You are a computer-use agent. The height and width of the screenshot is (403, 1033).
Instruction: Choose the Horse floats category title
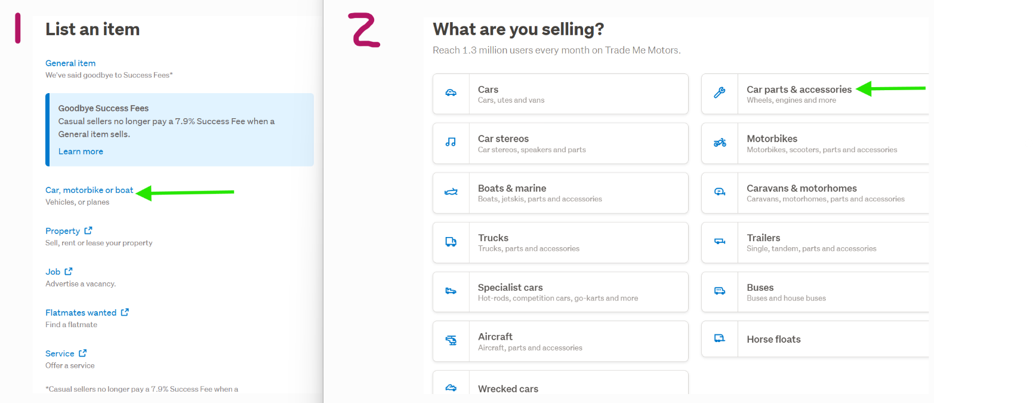pos(773,339)
